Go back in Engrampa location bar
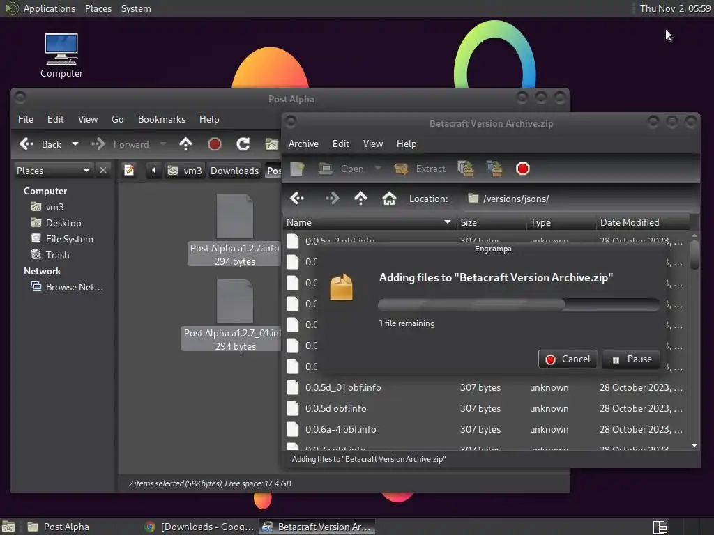Image resolution: width=714 pixels, height=535 pixels. [297, 199]
